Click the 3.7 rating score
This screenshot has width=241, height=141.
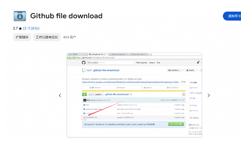(x=15, y=29)
